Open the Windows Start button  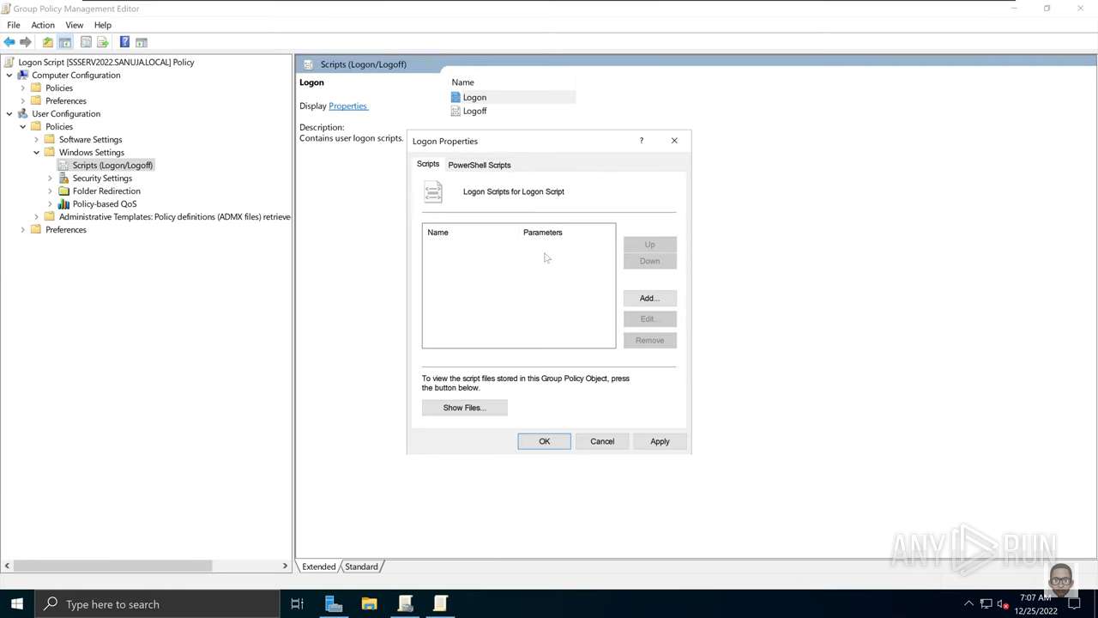[x=17, y=604]
